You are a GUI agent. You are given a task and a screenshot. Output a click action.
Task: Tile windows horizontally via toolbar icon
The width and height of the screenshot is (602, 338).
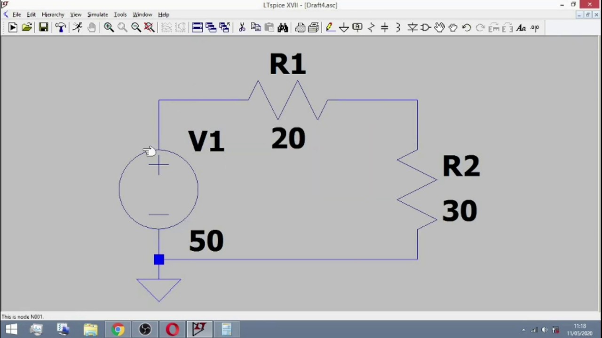[198, 28]
